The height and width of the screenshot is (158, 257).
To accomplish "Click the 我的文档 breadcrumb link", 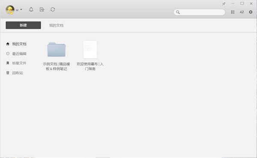I will 57,25.
